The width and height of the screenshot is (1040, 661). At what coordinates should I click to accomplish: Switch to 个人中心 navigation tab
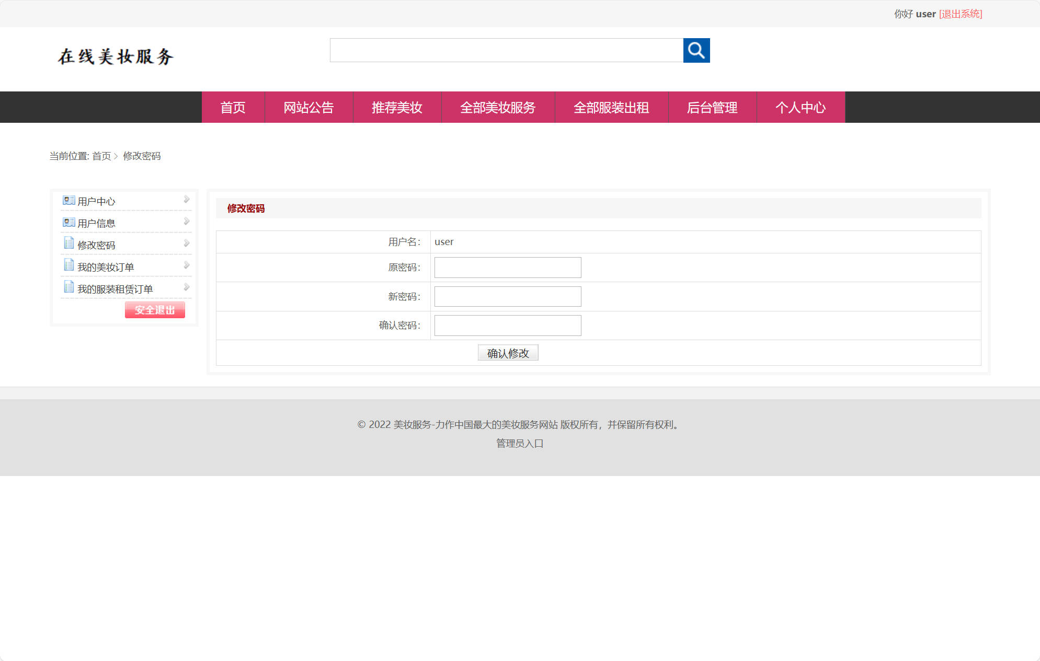[801, 108]
